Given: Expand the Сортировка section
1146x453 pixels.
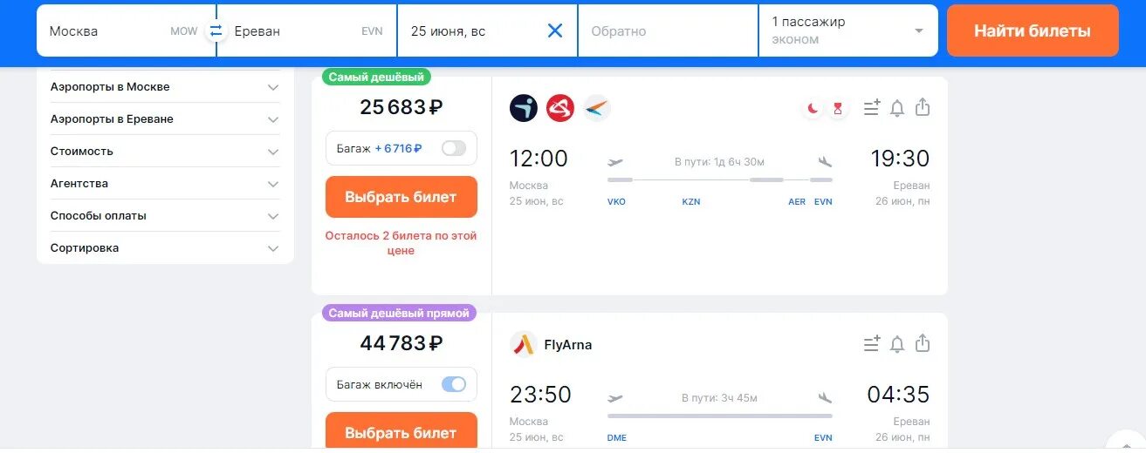Looking at the screenshot, I should point(166,247).
